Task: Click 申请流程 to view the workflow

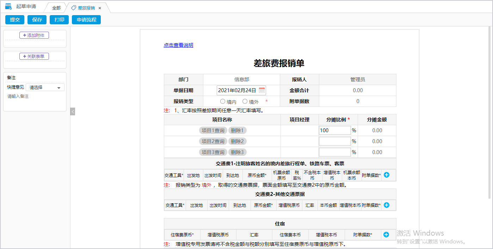Action: pos(86,20)
